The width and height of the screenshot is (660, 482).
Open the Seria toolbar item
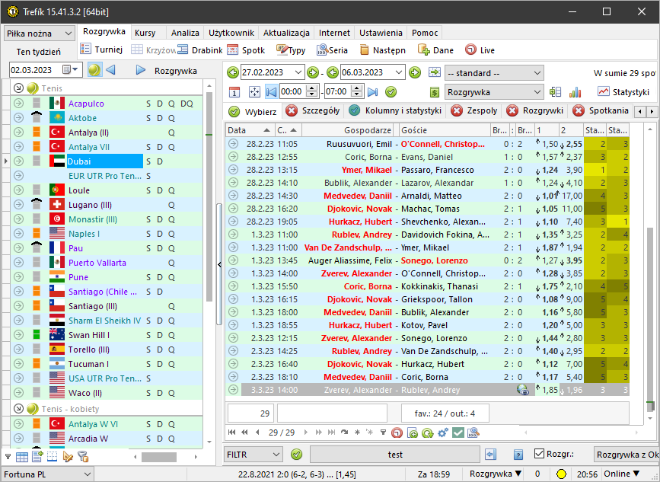pos(332,50)
